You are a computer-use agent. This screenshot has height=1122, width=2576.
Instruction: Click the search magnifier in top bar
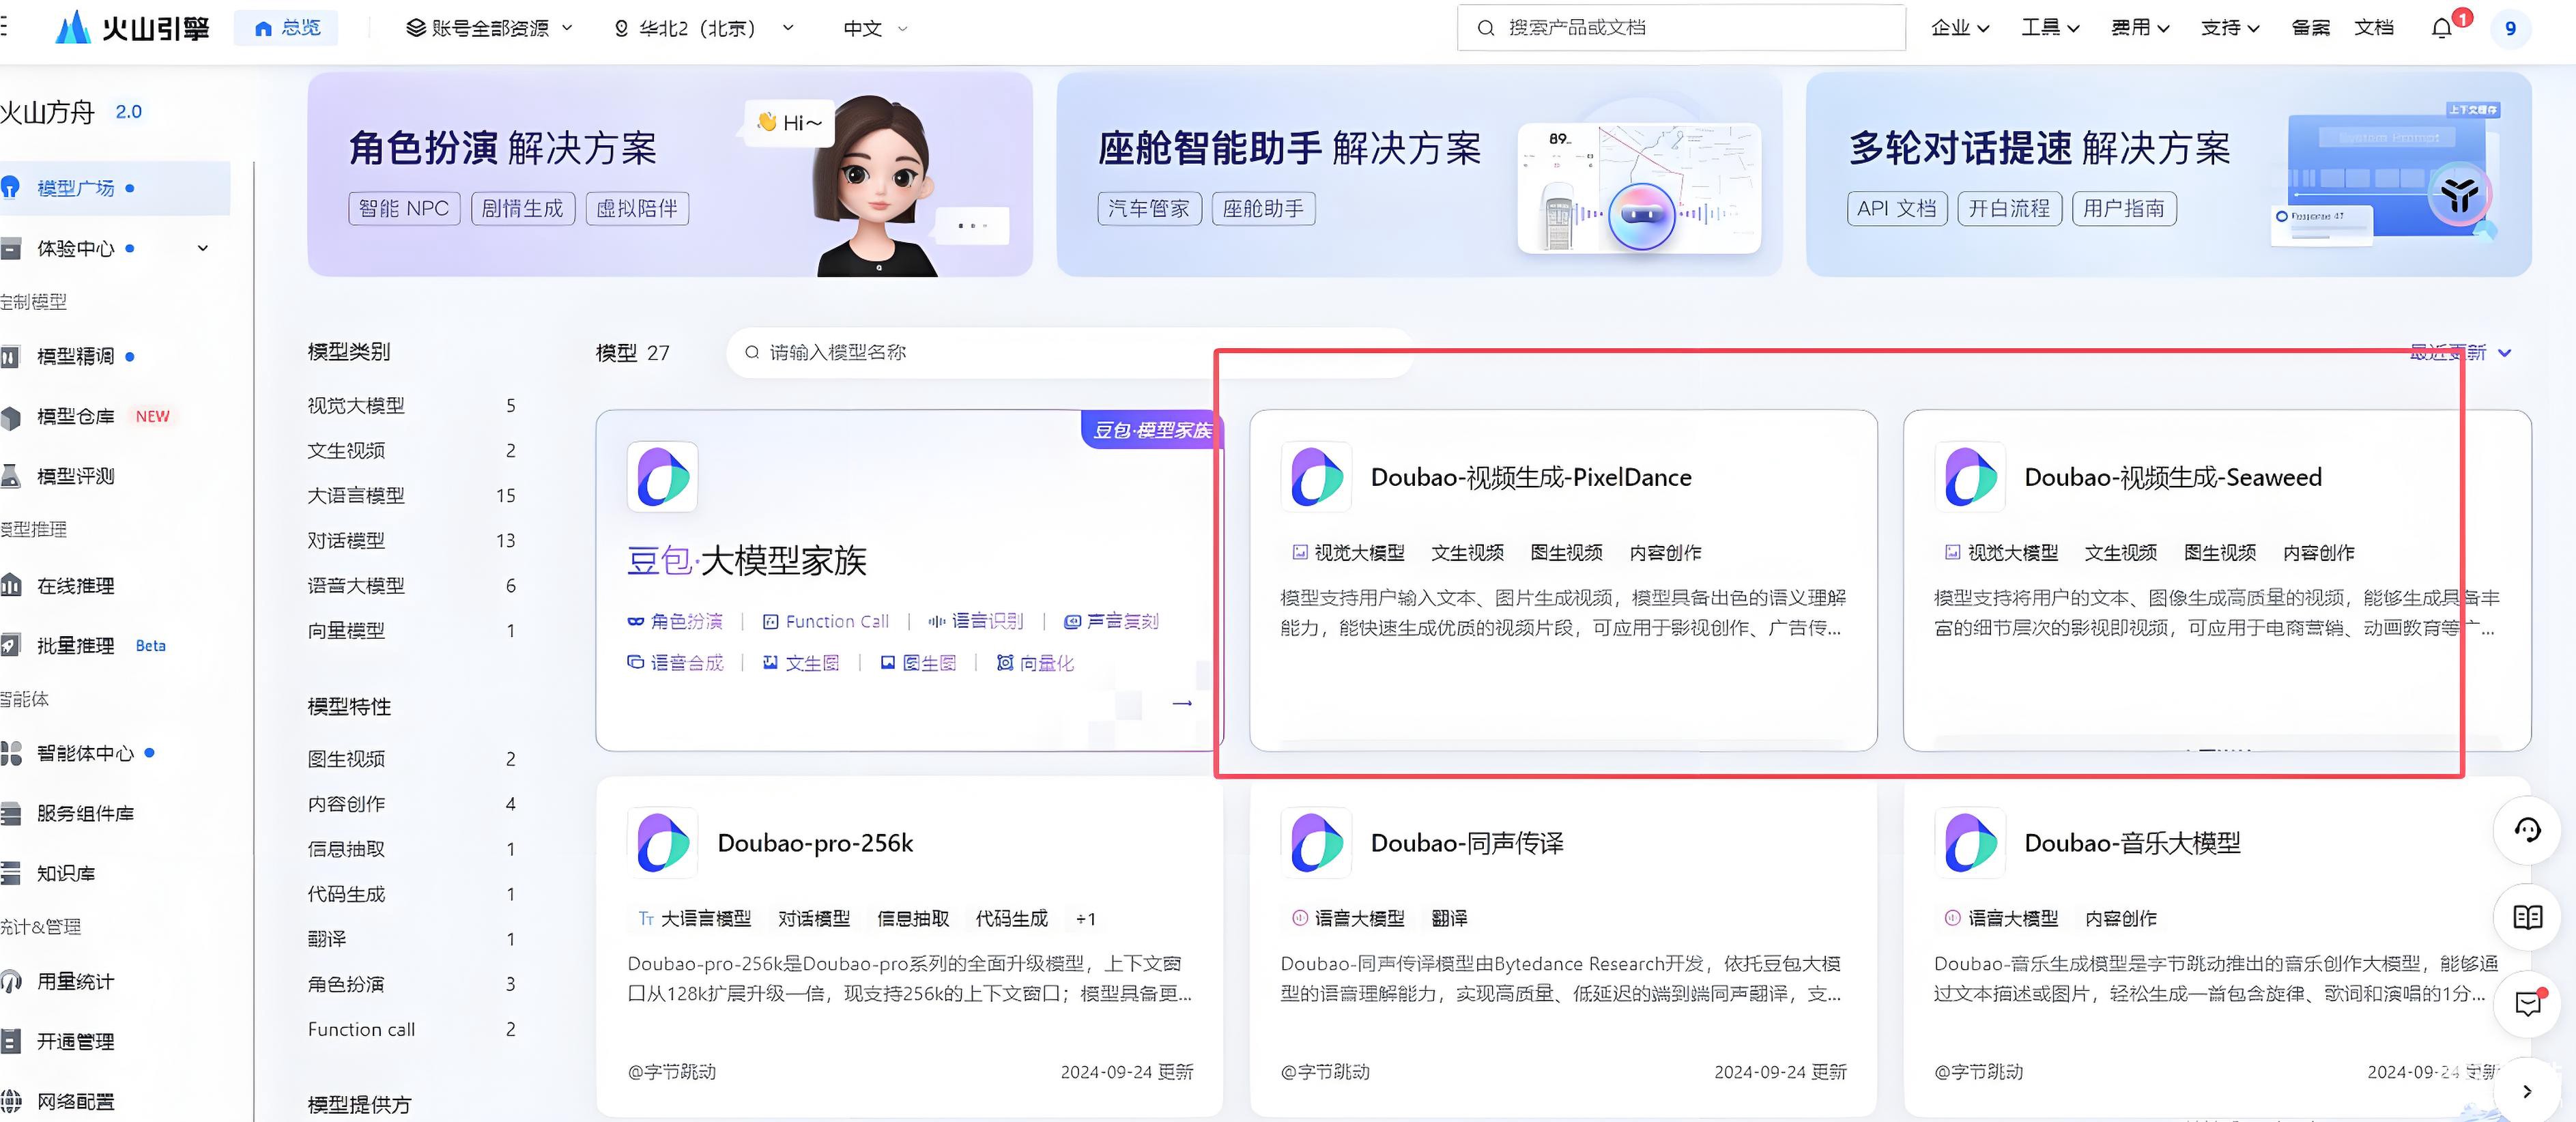pyautogui.click(x=1486, y=28)
